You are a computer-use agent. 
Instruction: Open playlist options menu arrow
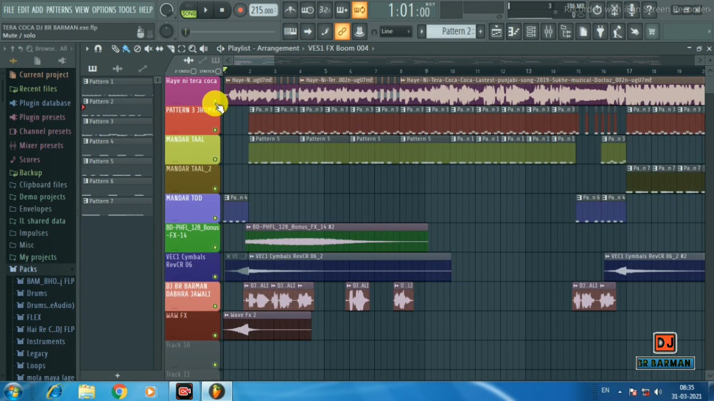pyautogui.click(x=87, y=48)
